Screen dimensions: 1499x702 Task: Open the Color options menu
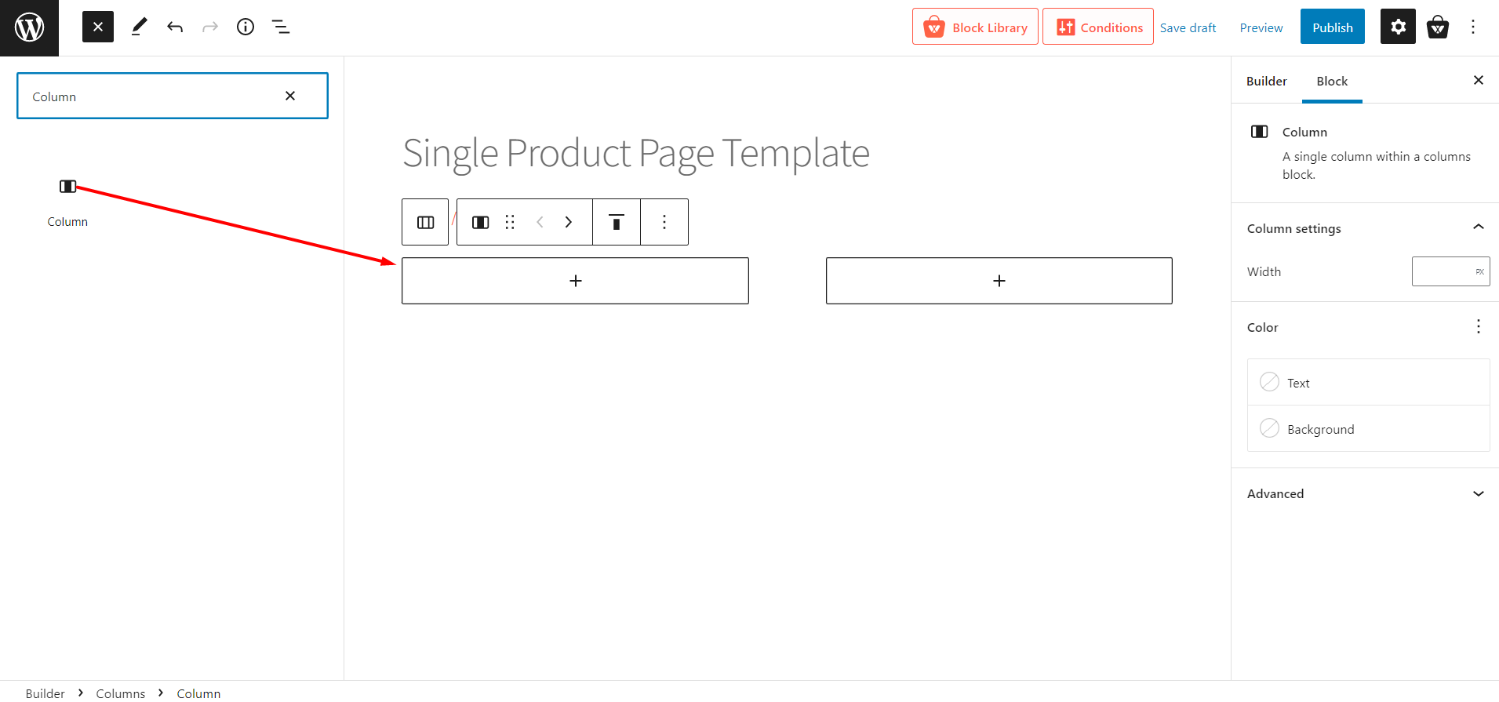coord(1478,326)
